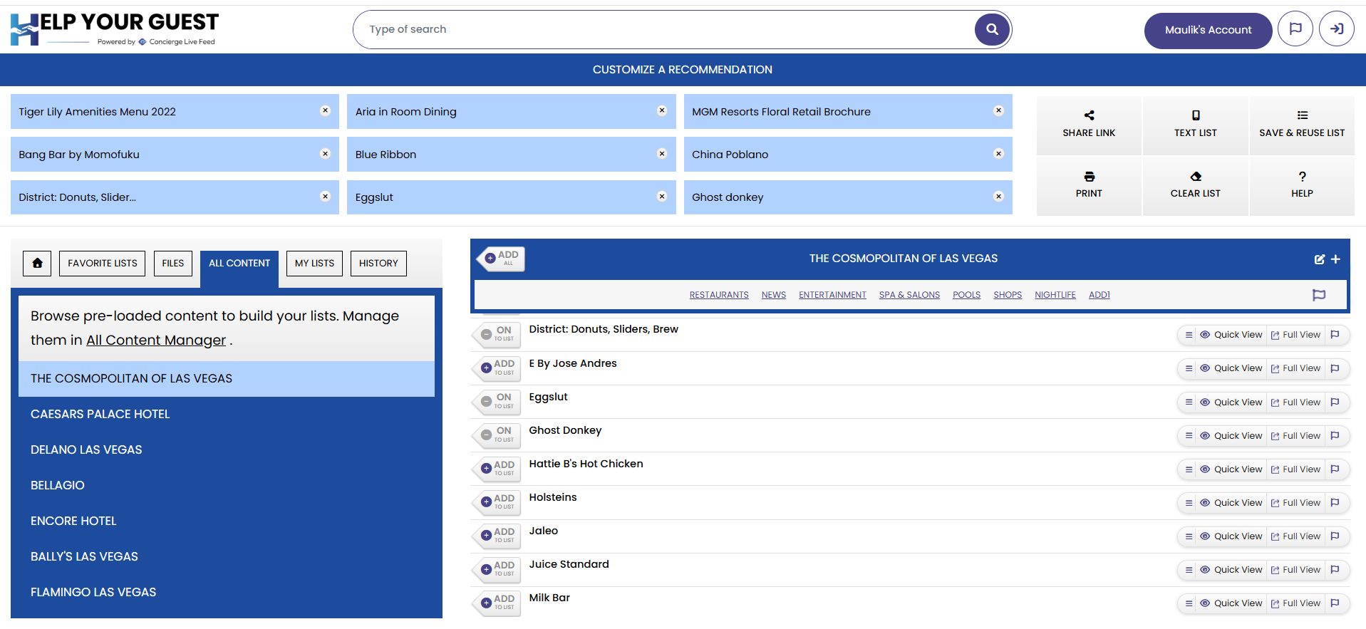1366x629 pixels.
Task: Click the search magnifier button
Action: tap(991, 30)
